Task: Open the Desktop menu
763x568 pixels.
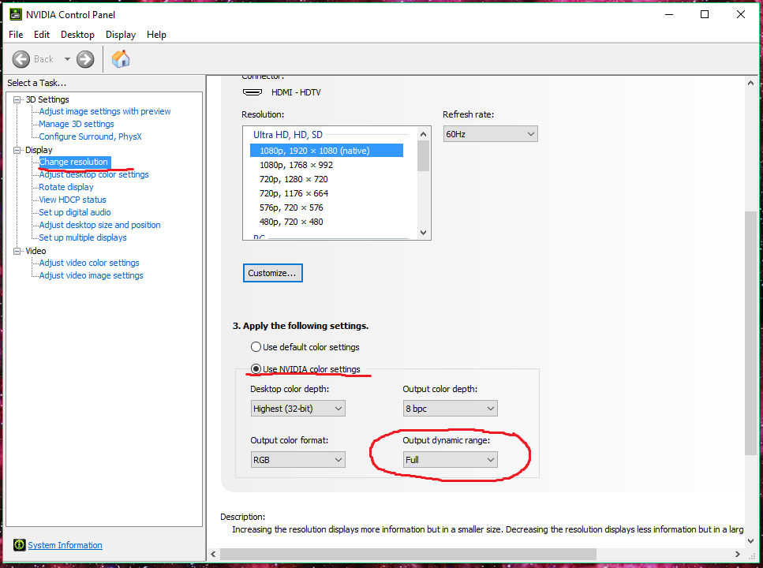Action: pos(77,35)
